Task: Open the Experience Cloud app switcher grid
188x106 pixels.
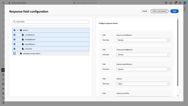Action: (180, 3)
